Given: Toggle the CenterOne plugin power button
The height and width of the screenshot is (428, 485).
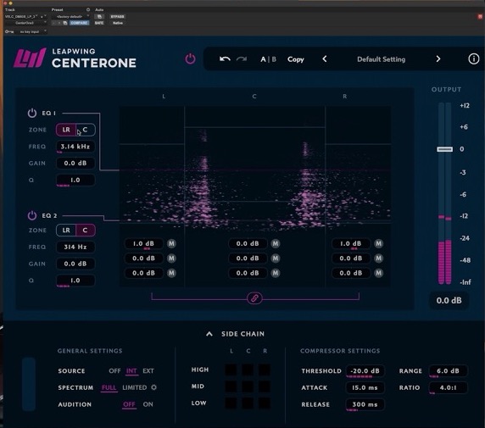Looking at the screenshot, I should coord(190,58).
